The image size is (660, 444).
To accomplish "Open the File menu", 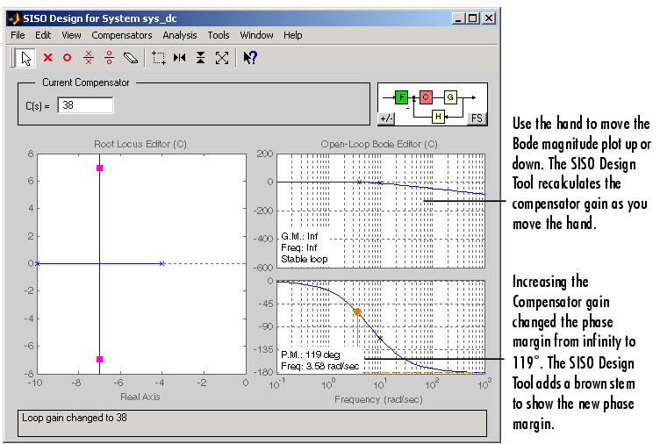I will 18,35.
